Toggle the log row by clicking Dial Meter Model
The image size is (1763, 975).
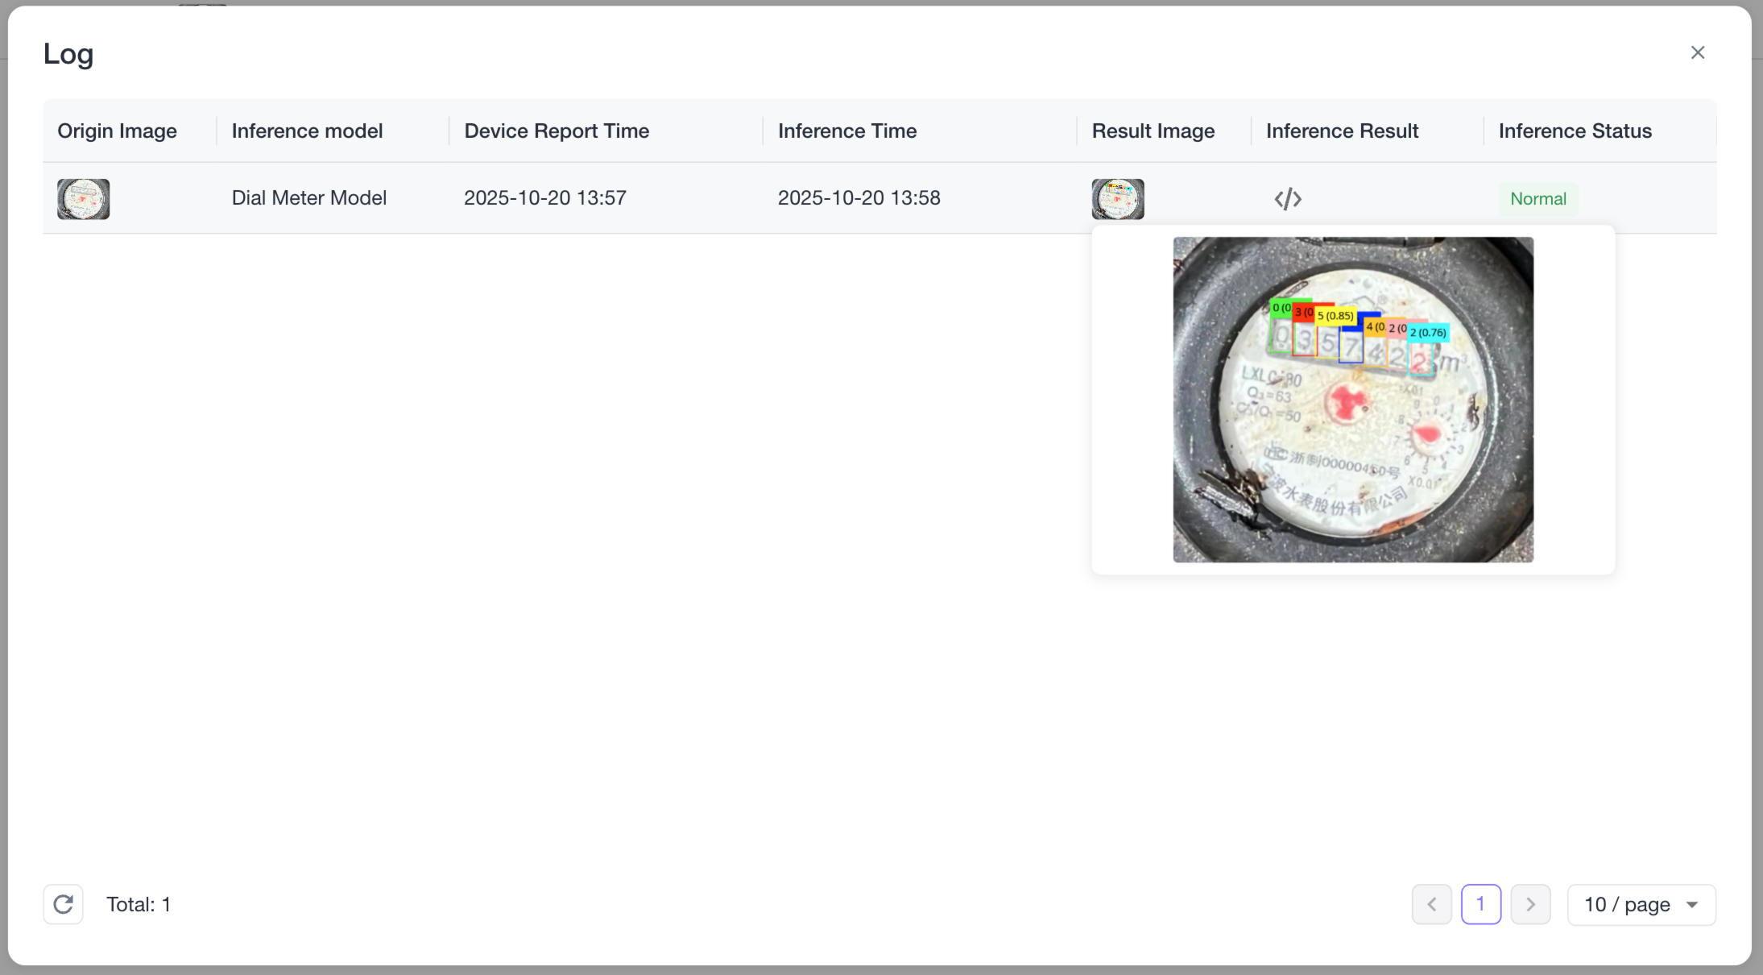309,197
